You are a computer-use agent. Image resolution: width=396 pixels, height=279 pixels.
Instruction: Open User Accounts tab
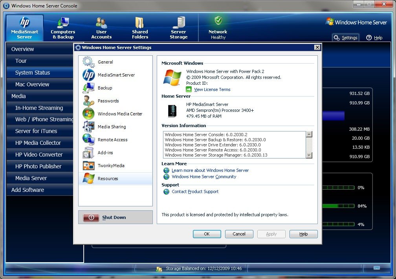pos(101,28)
